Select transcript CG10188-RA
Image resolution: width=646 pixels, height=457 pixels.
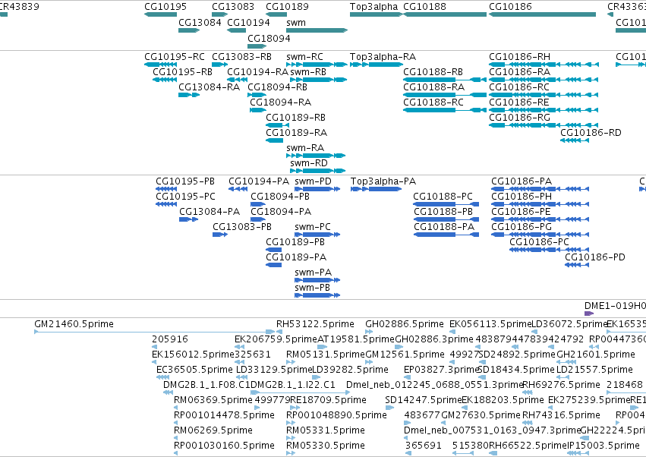pyautogui.click(x=445, y=95)
